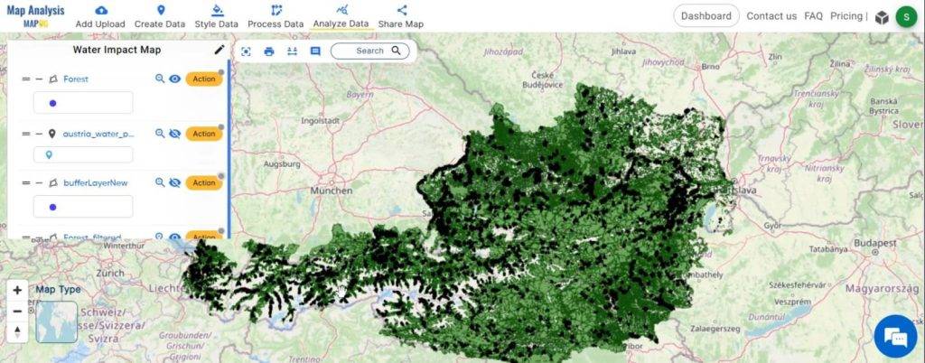This screenshot has height=363, width=925.
Task: Click the drag handle for the Forest layer
Action: (26, 79)
